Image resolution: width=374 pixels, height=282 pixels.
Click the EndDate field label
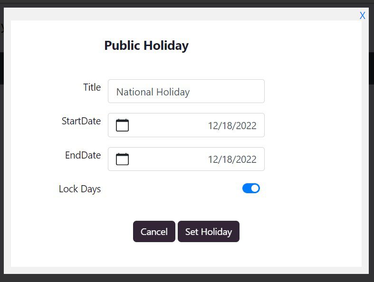(83, 155)
